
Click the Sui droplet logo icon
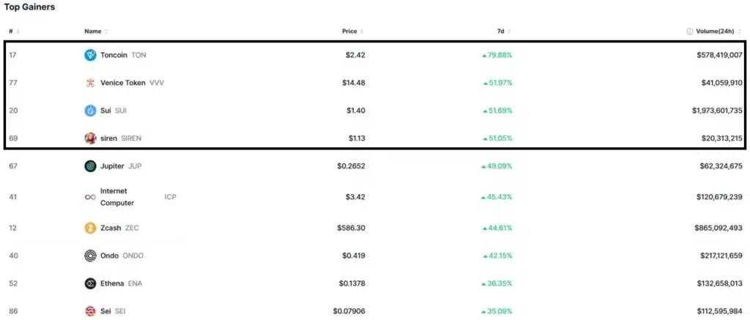(x=90, y=111)
